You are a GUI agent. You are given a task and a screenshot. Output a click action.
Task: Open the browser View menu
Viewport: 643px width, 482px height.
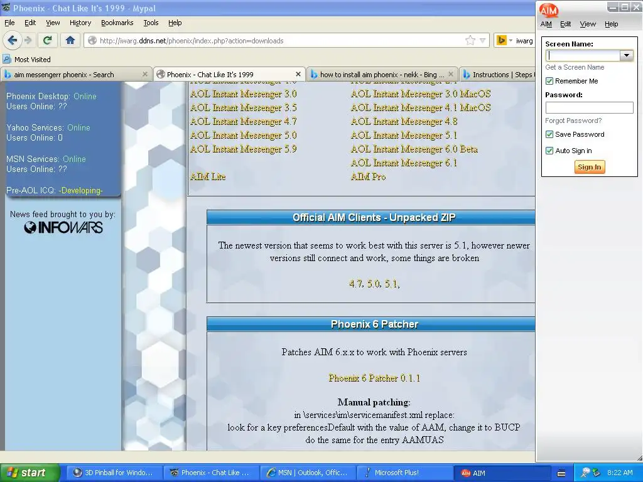point(53,23)
